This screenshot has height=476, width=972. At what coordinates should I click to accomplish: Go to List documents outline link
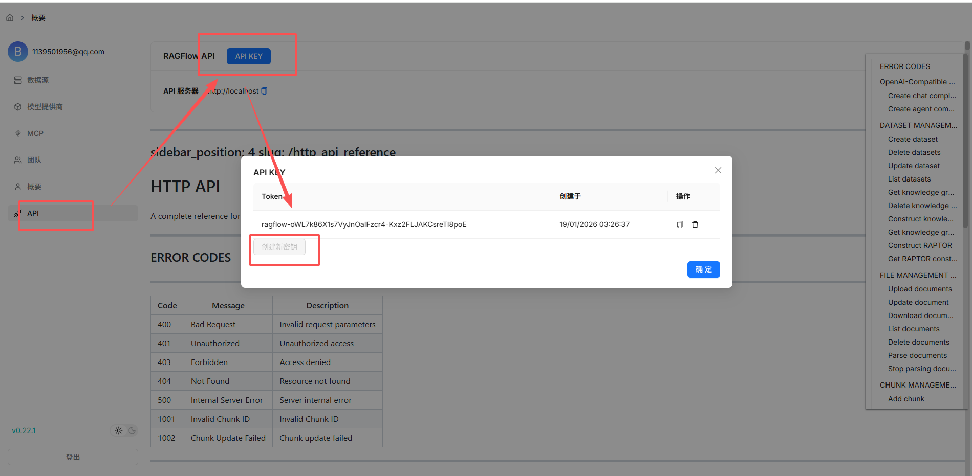click(914, 329)
